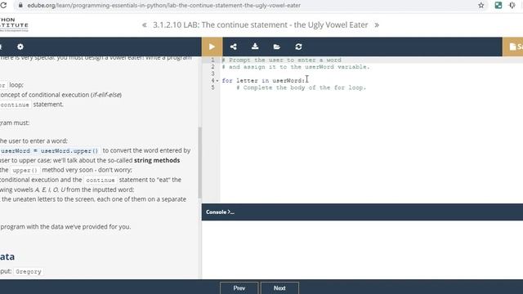Click the "userWord = userWord.upper()" code snippet
Image resolution: width=523 pixels, height=294 pixels.
(49, 150)
